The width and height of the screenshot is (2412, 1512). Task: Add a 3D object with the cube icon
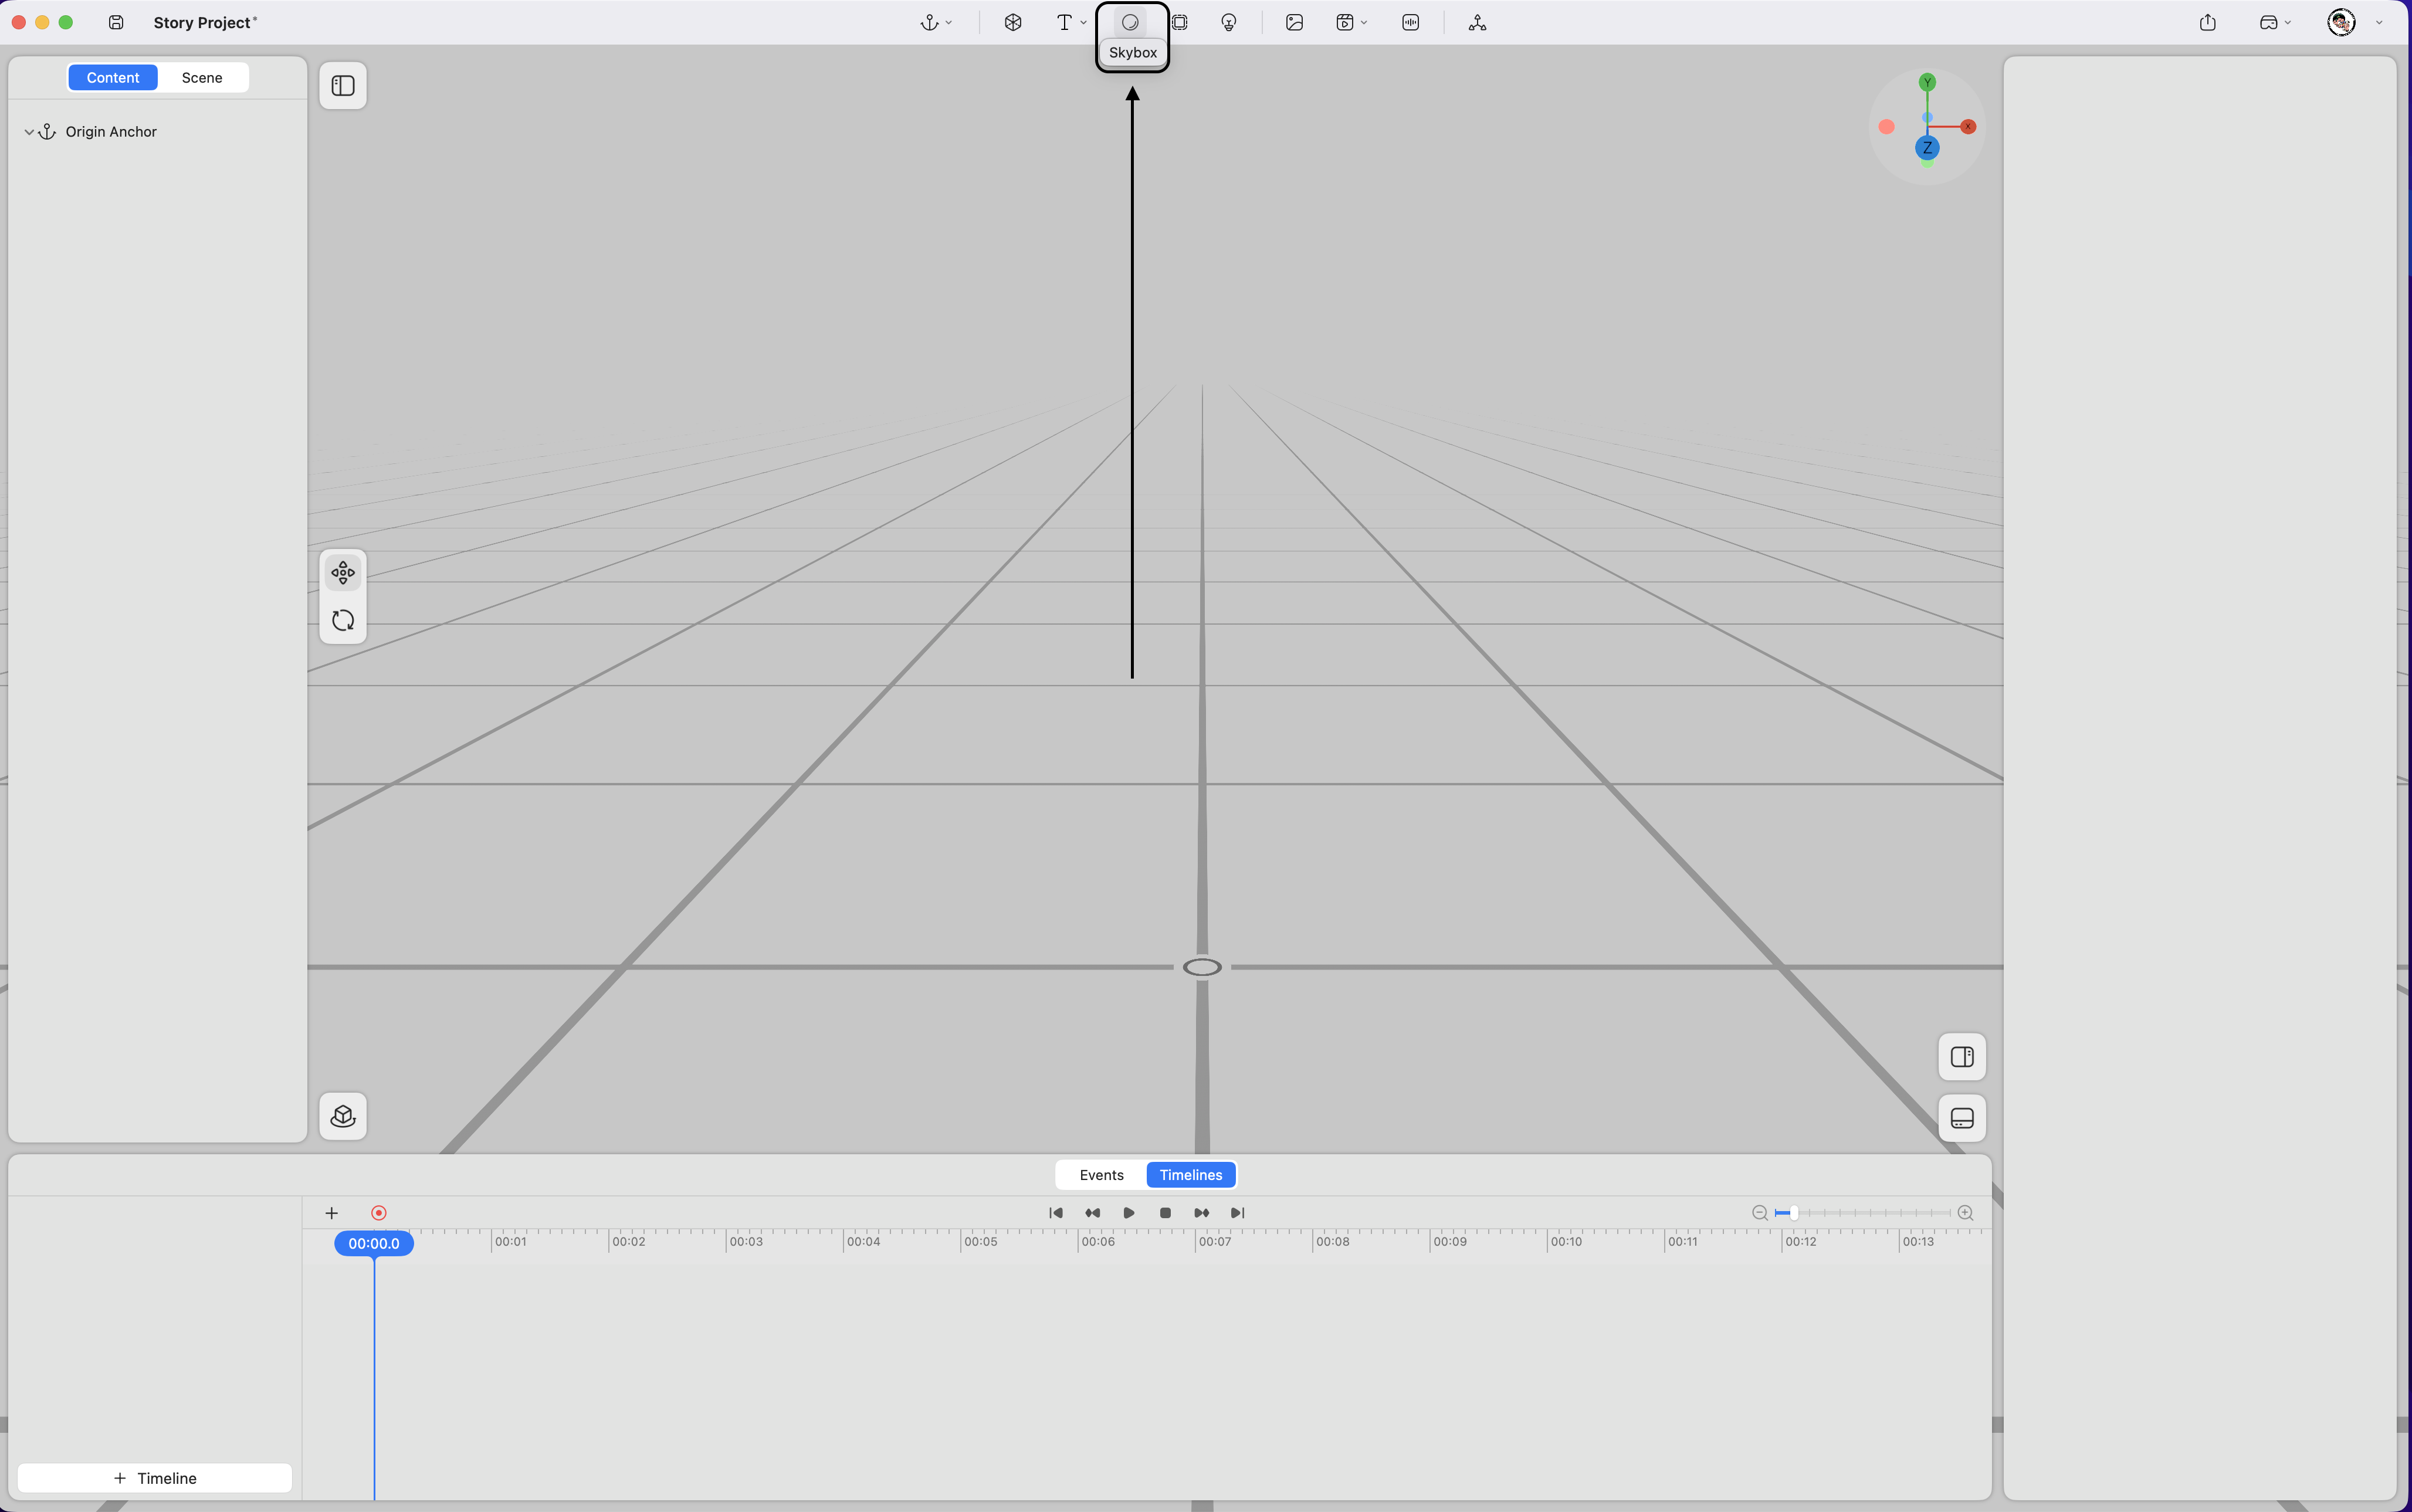(x=1013, y=22)
